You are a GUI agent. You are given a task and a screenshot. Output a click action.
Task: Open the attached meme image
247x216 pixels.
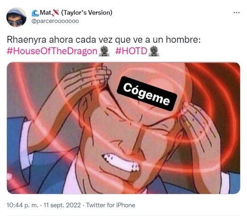point(123,128)
